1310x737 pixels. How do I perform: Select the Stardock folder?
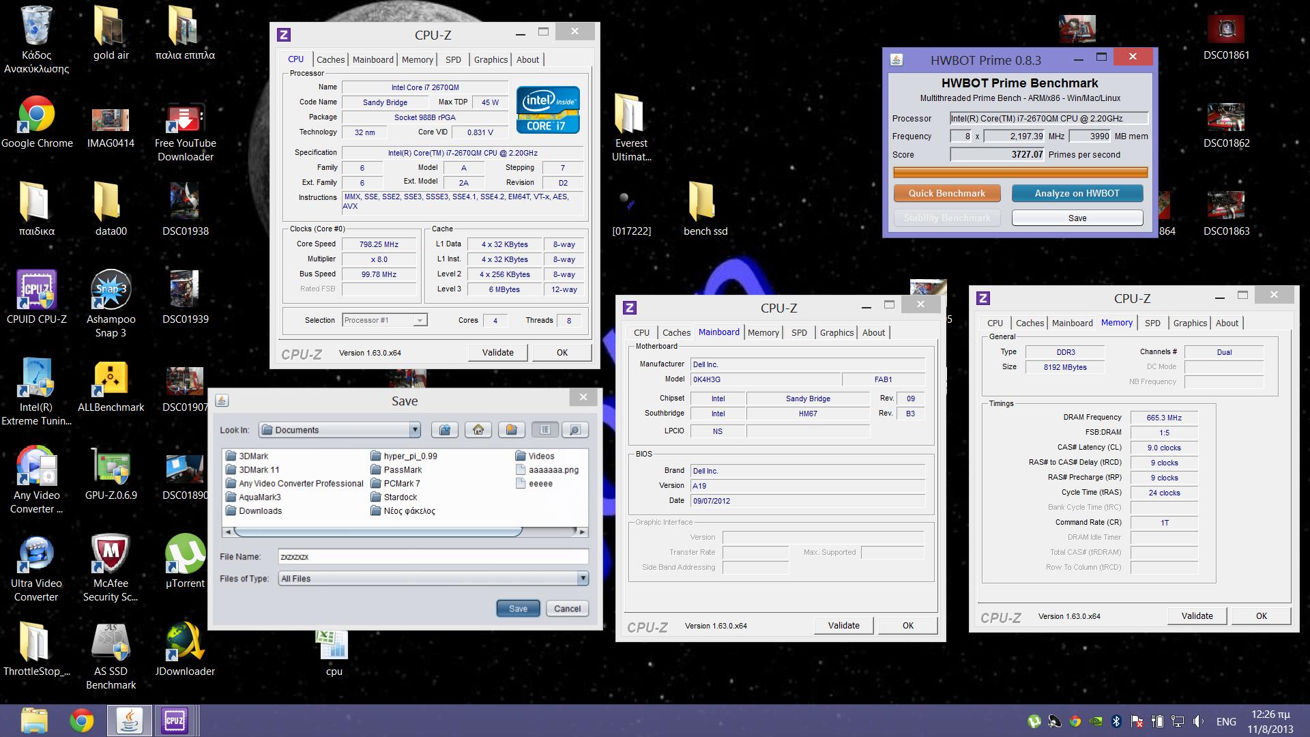pyautogui.click(x=394, y=497)
